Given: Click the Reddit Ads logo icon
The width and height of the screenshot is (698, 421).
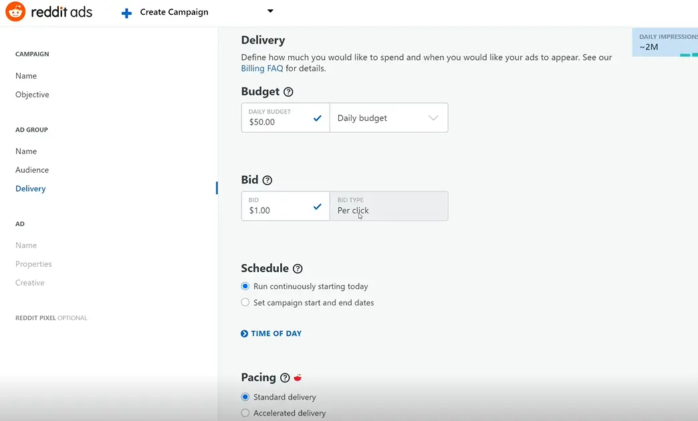Looking at the screenshot, I should 15,11.
